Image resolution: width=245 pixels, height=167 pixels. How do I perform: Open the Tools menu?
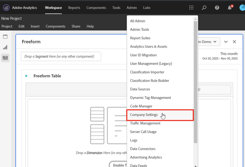coord(116,8)
